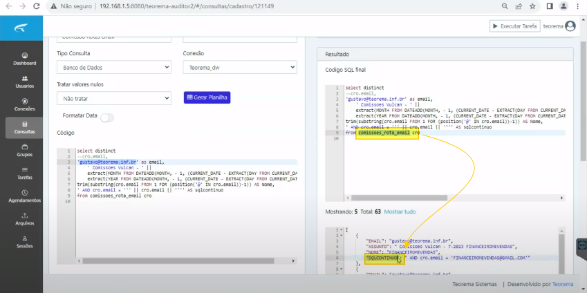Screen dimensions: 587x293
Task: Click the Mostrar tudo link
Action: 400,211
